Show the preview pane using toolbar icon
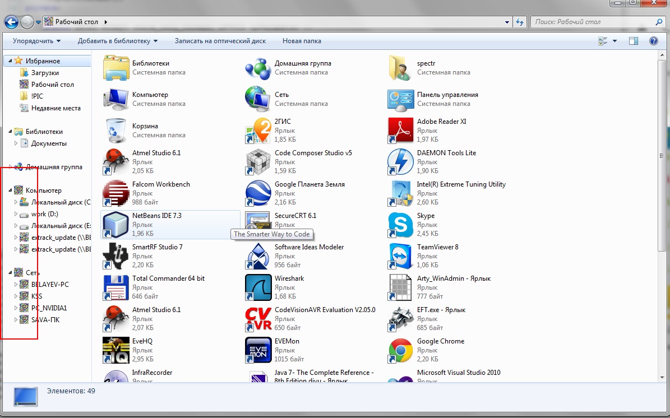This screenshot has width=670, height=418. click(634, 41)
